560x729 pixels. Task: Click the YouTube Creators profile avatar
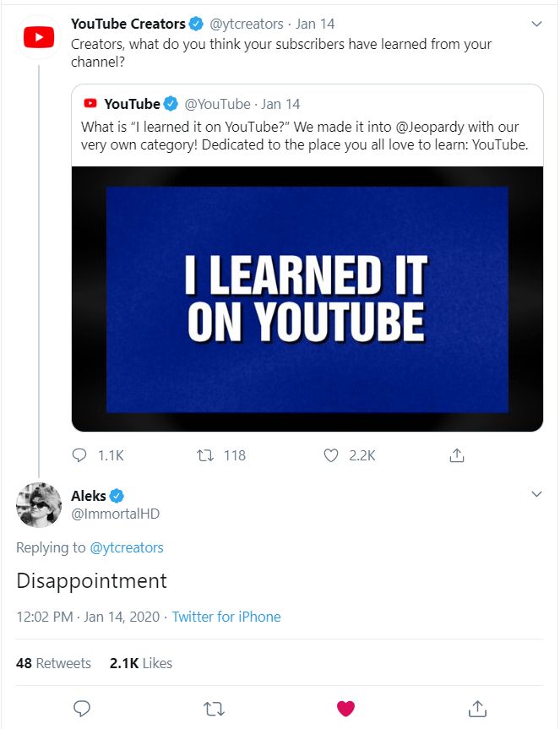point(38,38)
